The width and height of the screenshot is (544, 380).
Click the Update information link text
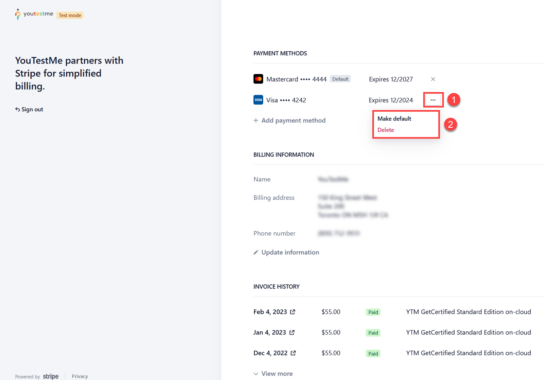[290, 252]
